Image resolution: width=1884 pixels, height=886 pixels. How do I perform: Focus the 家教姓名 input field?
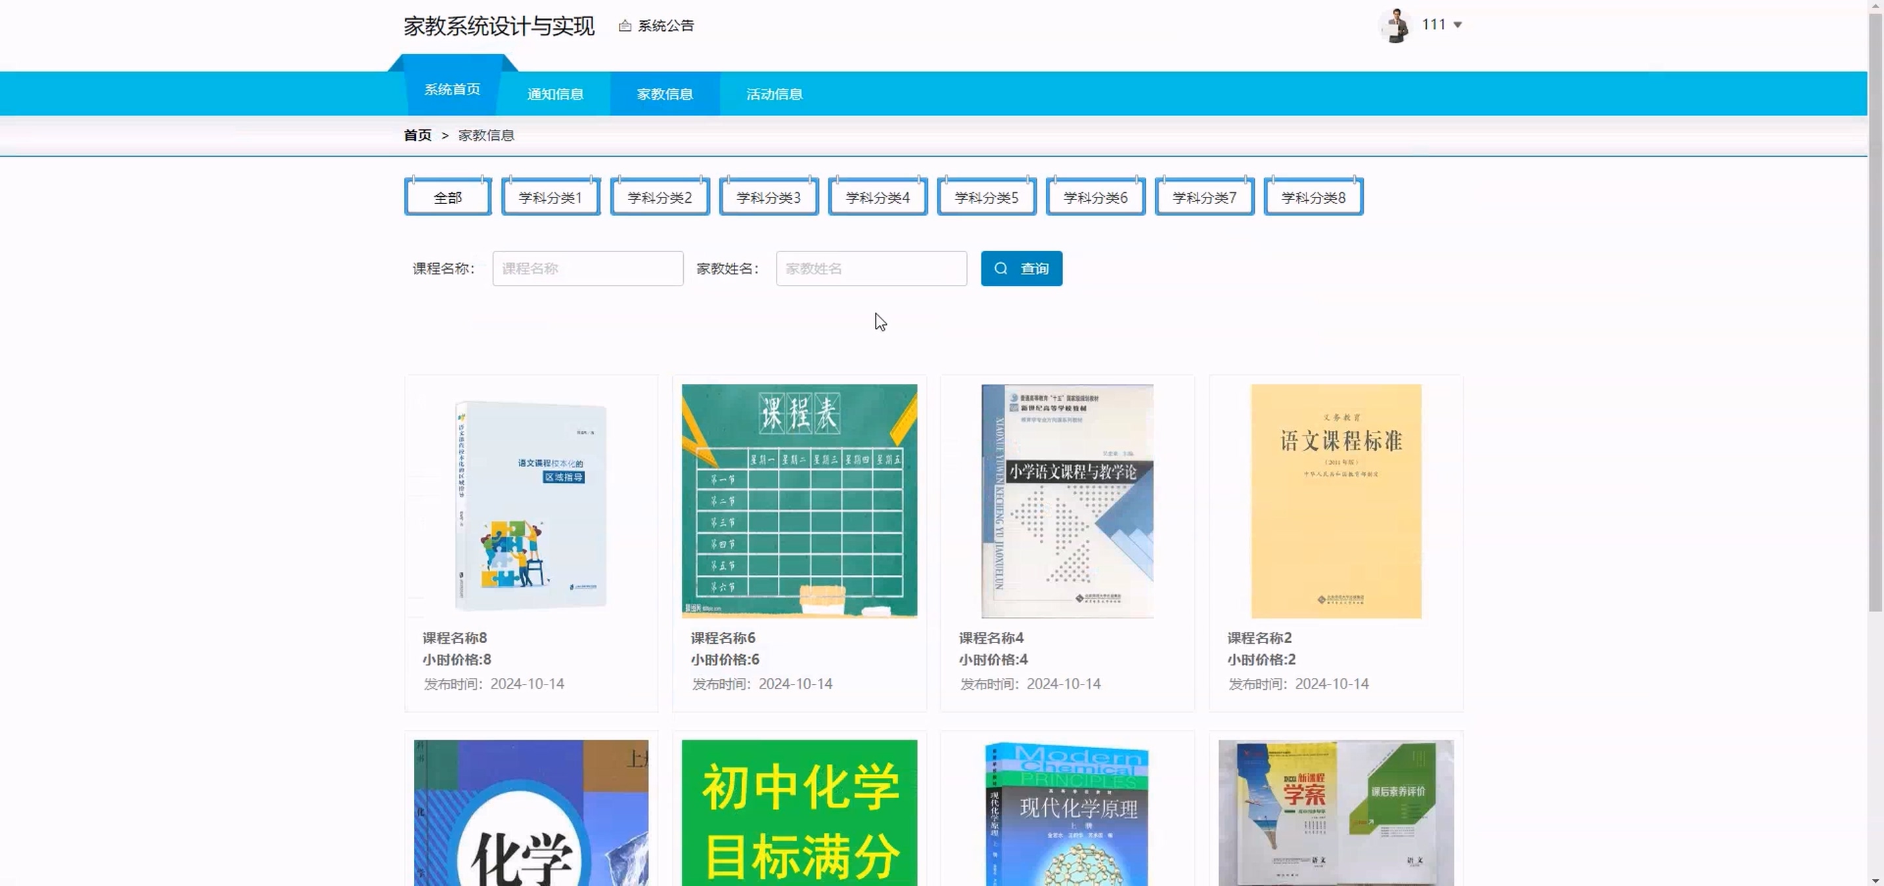point(870,269)
